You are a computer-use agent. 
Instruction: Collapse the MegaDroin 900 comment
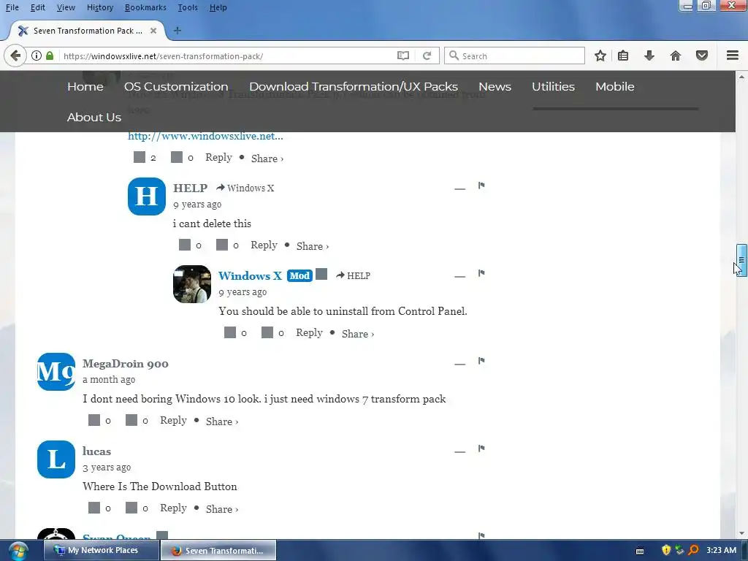[460, 364]
